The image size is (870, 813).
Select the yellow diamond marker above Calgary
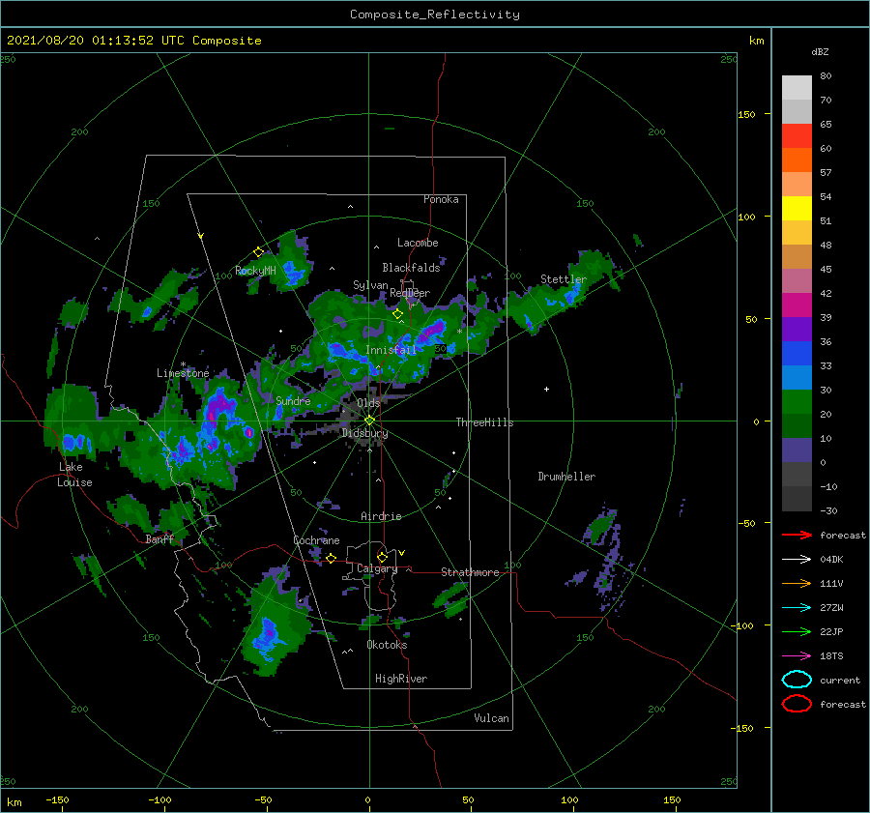click(x=382, y=557)
